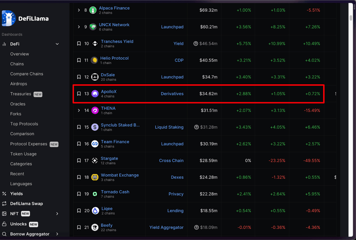Expand THENA row
This screenshot has height=240, width=356.
coord(79,110)
